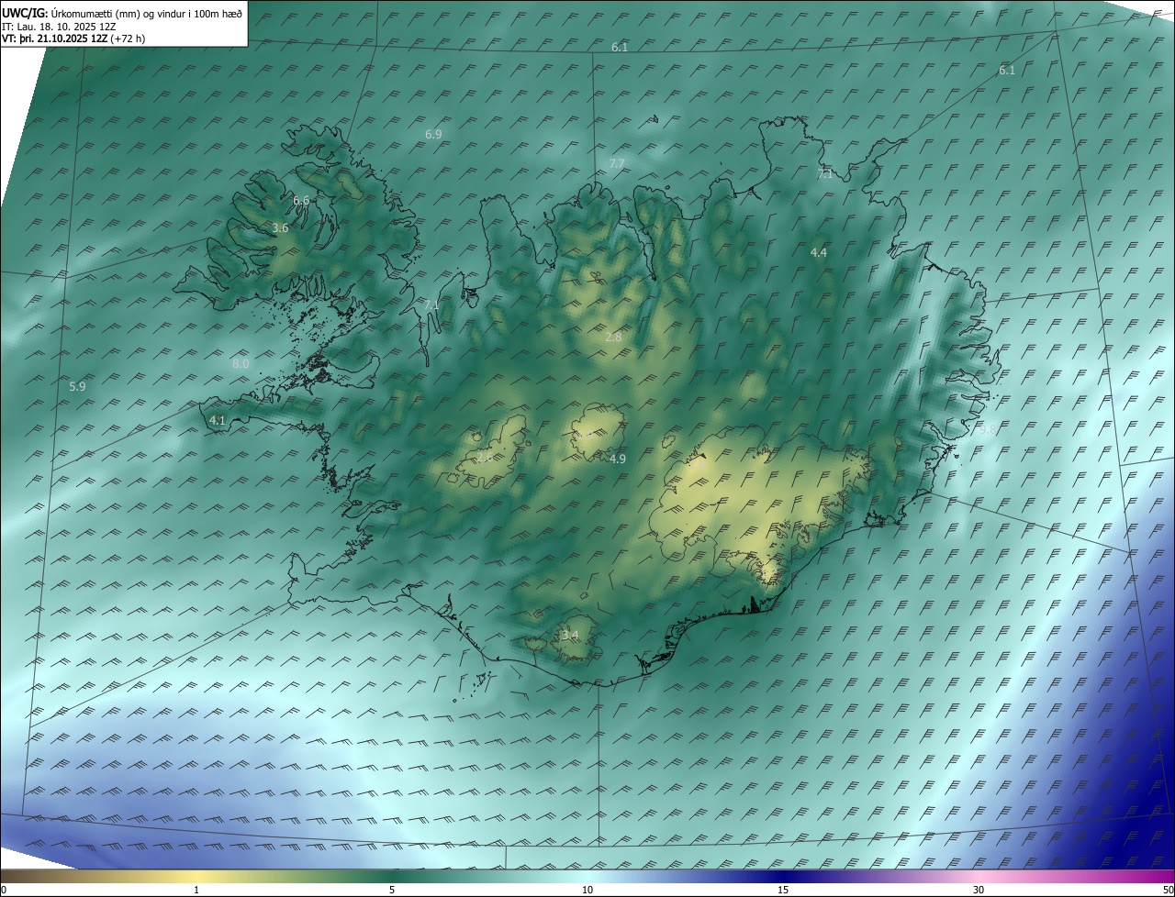Click the 4.4 value label on the map
Viewport: 1175px width, 897px height.
click(819, 252)
